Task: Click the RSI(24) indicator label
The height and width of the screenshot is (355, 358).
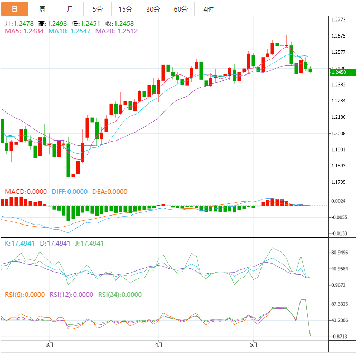Action: [x=119, y=295]
